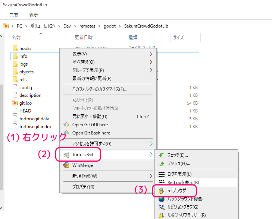
Task: Select プロパティ(R) from context menu
Action: pyautogui.click(x=83, y=187)
